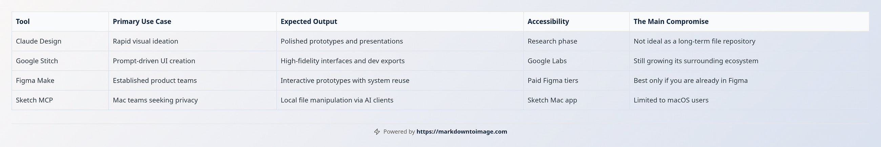Viewport: 881px width, 147px height.
Task: Select the 'Accessibility' column header
Action: (576, 22)
